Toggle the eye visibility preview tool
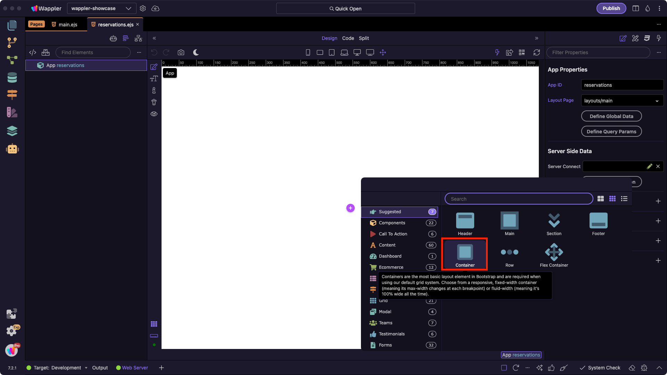This screenshot has width=667, height=375. coord(154,114)
